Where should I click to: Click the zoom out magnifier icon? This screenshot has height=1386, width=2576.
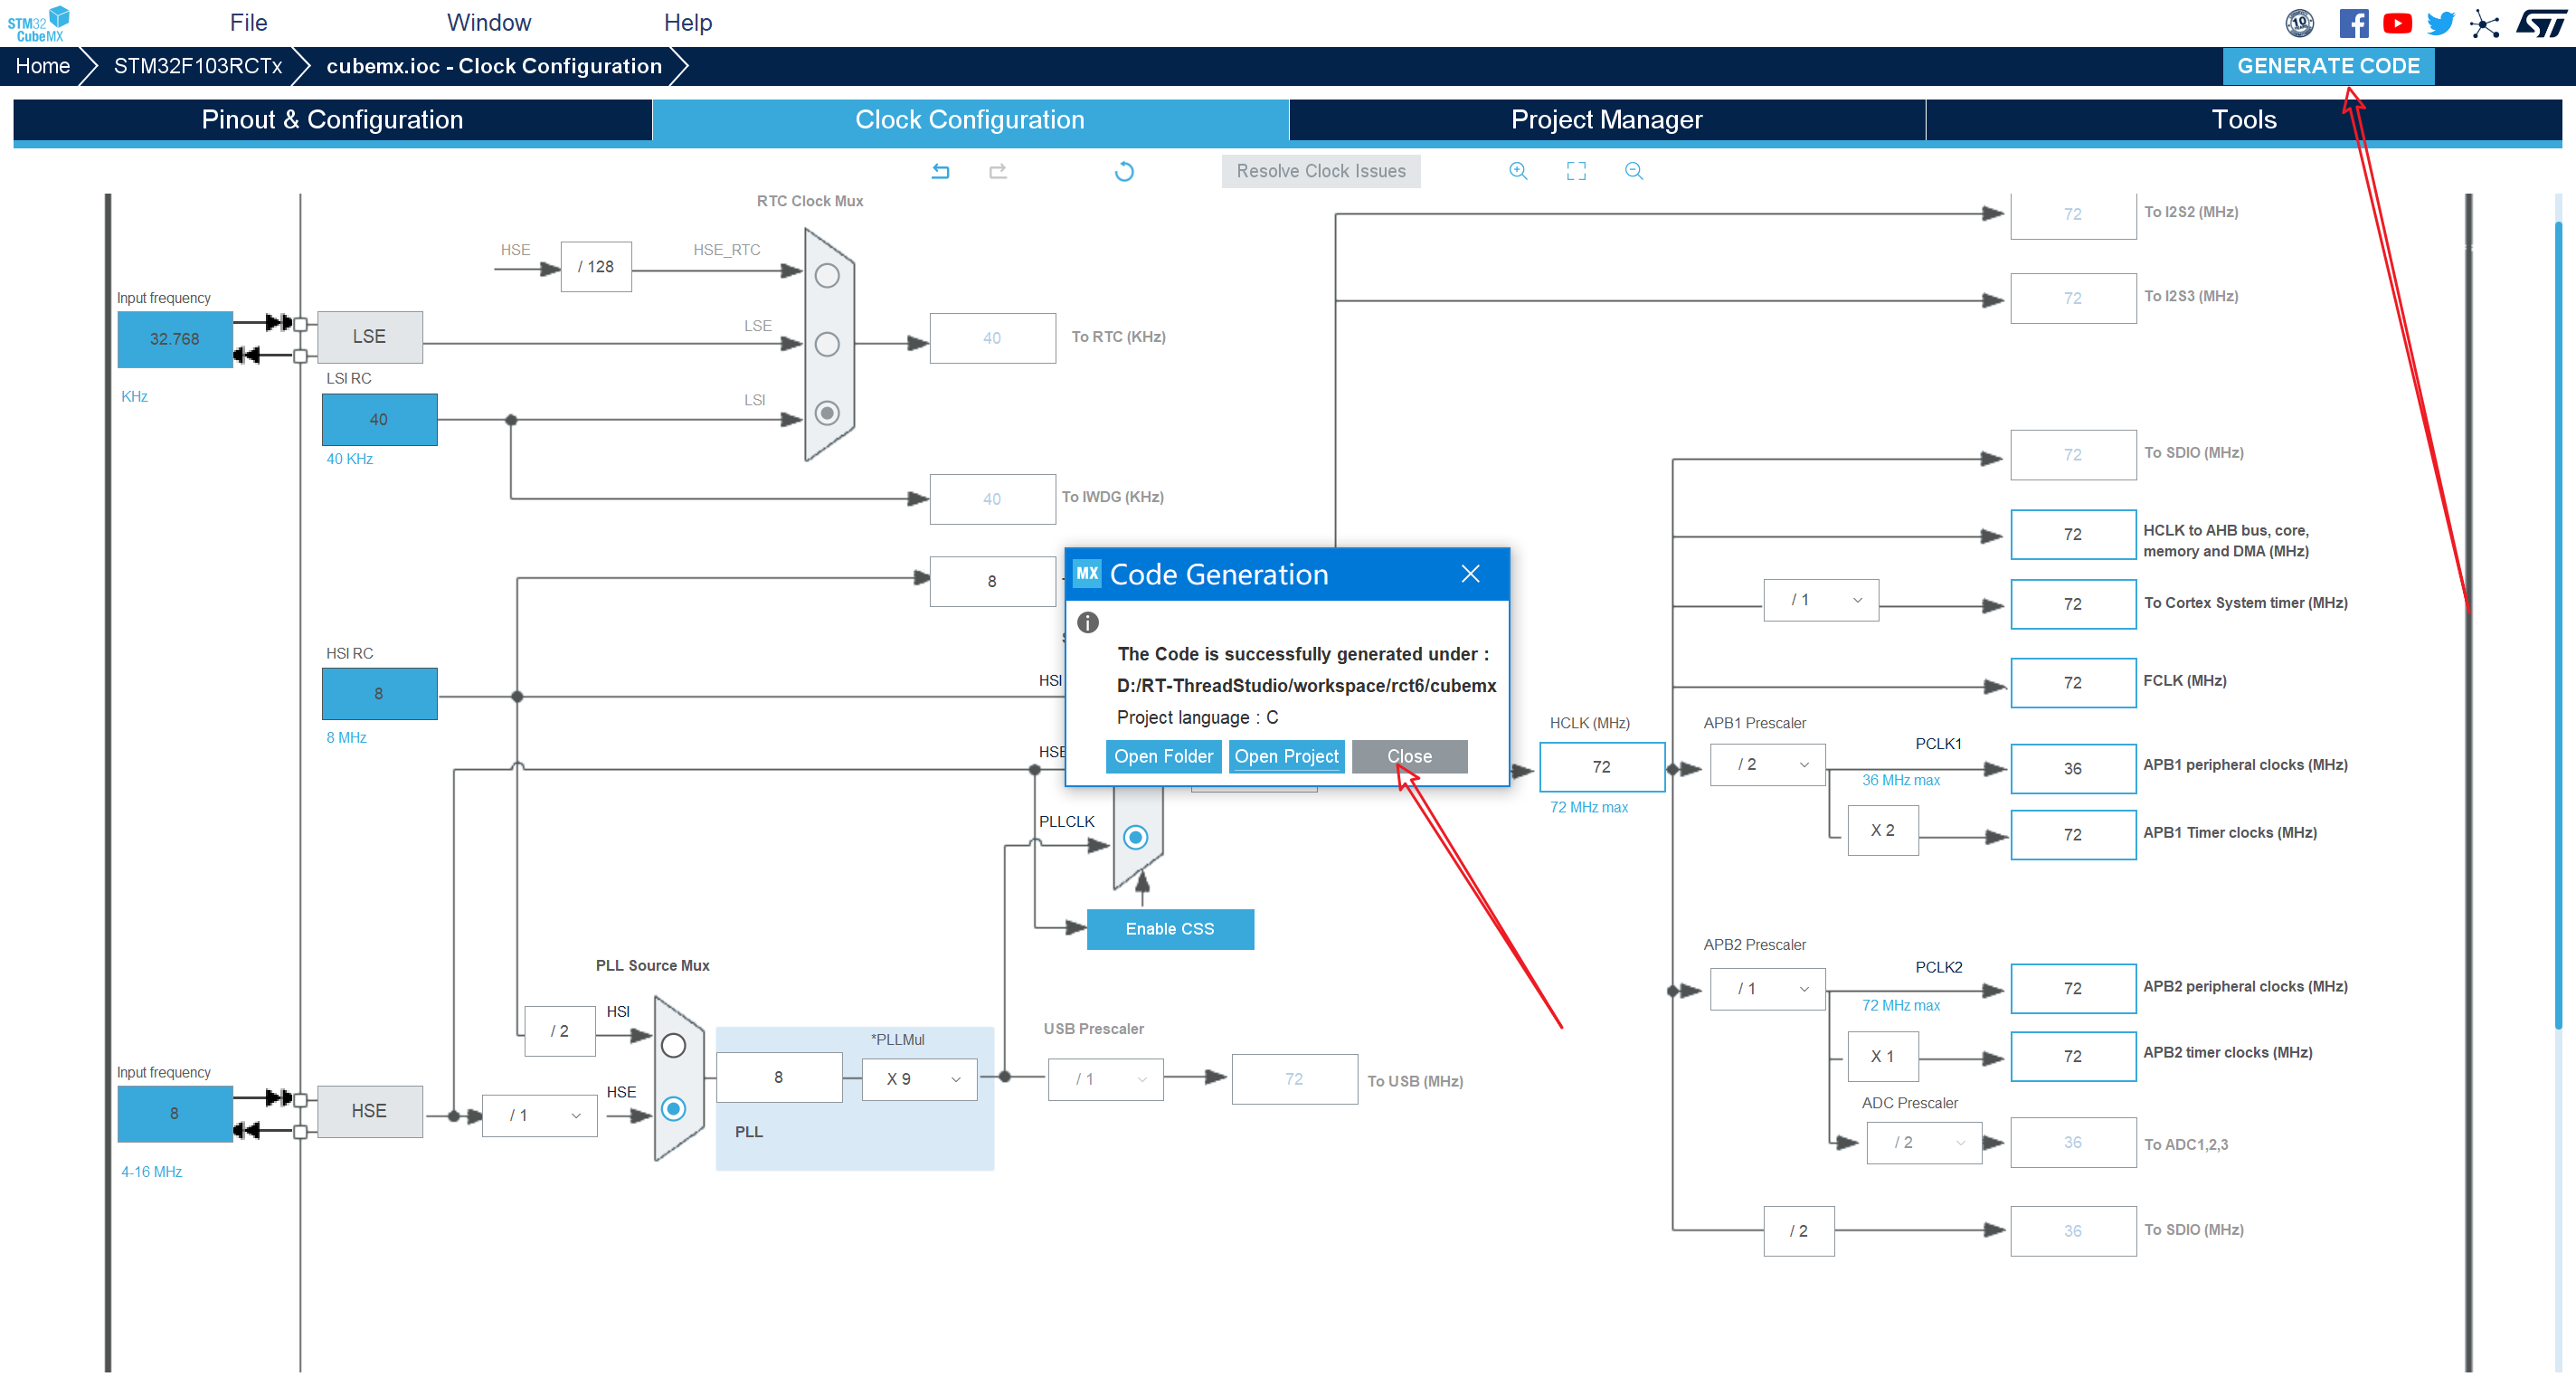click(1634, 171)
